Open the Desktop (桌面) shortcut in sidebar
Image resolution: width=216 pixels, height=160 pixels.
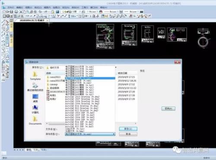click(35, 98)
